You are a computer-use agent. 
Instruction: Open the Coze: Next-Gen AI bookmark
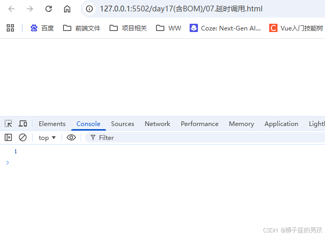pyautogui.click(x=225, y=28)
